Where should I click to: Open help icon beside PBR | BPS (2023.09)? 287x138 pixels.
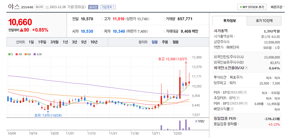246,104
